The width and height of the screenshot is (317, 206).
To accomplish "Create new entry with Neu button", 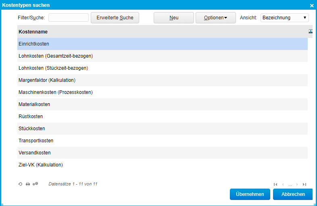I will point(174,18).
